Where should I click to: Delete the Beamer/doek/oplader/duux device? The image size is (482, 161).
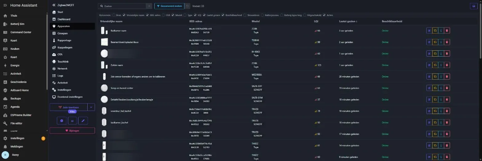(x=447, y=42)
